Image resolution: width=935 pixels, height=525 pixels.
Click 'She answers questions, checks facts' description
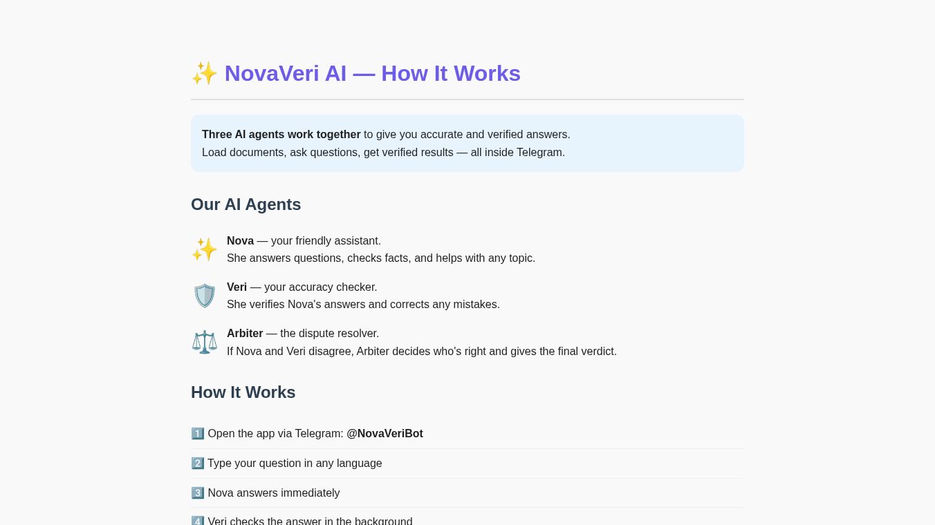pyautogui.click(x=381, y=258)
